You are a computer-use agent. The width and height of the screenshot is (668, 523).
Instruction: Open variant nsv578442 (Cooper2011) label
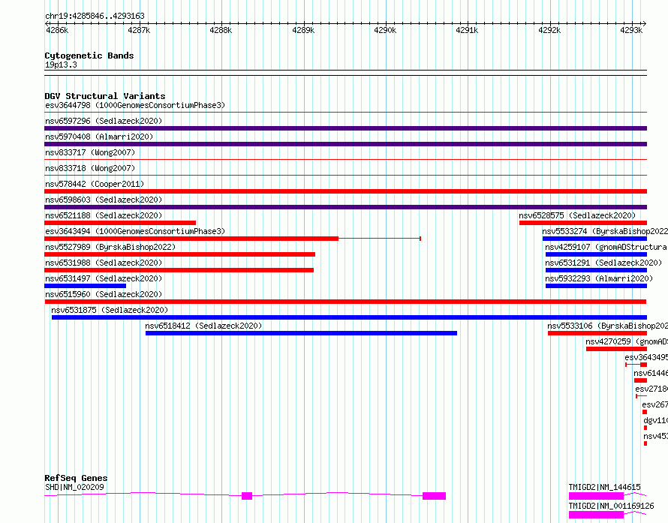point(95,184)
